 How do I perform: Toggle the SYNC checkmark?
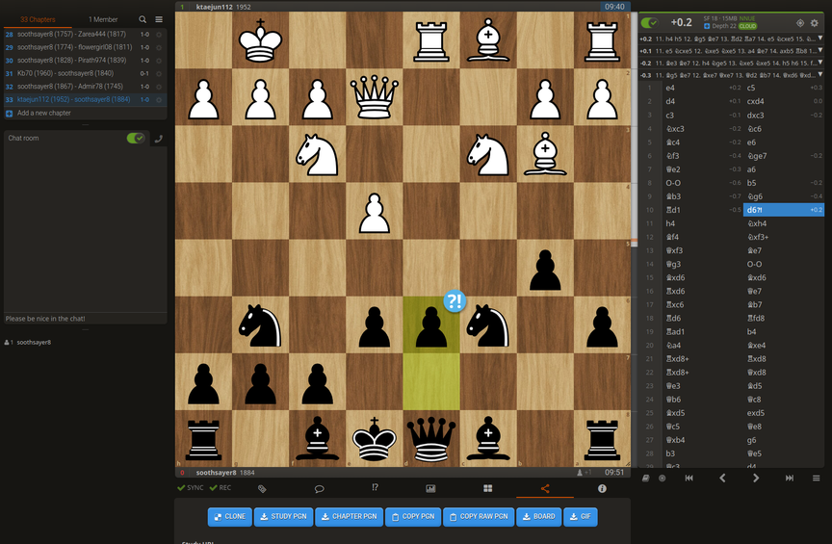pos(190,488)
